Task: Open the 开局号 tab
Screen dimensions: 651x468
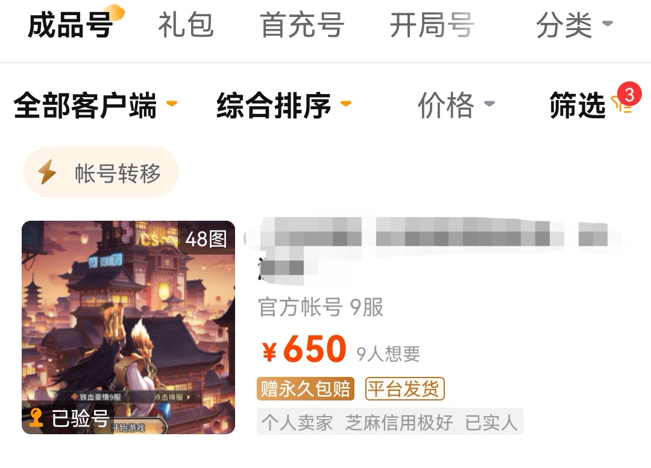Action: tap(432, 25)
